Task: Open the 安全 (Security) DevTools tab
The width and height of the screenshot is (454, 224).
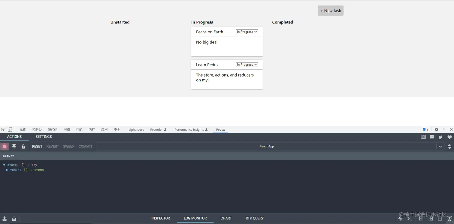Action: pos(117,130)
